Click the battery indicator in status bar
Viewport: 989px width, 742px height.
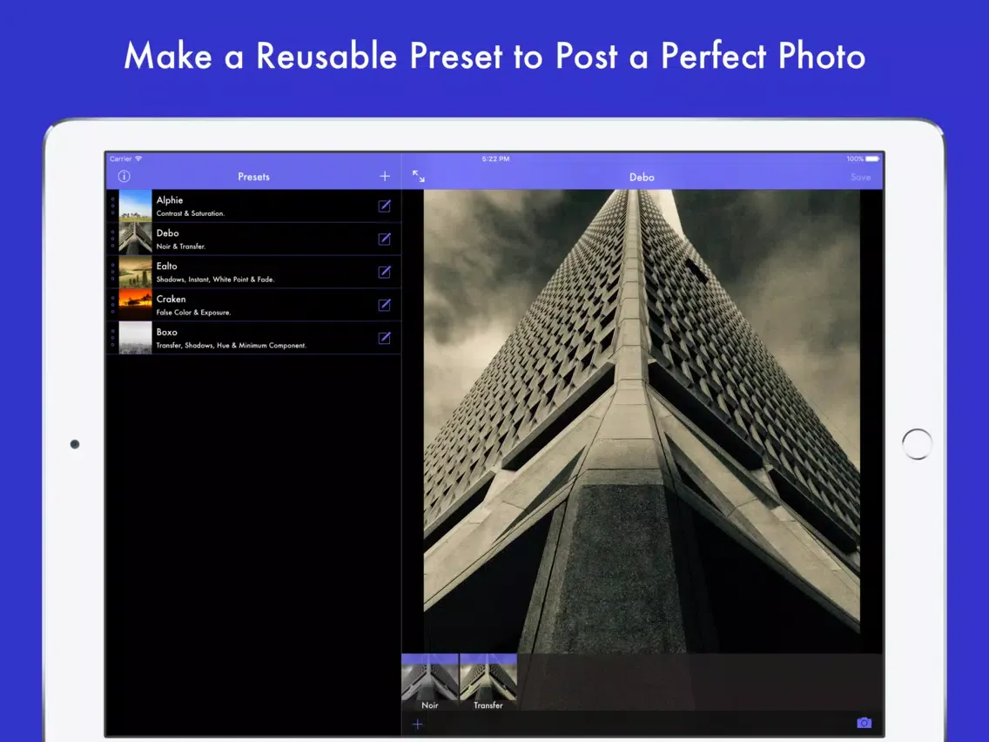872,159
